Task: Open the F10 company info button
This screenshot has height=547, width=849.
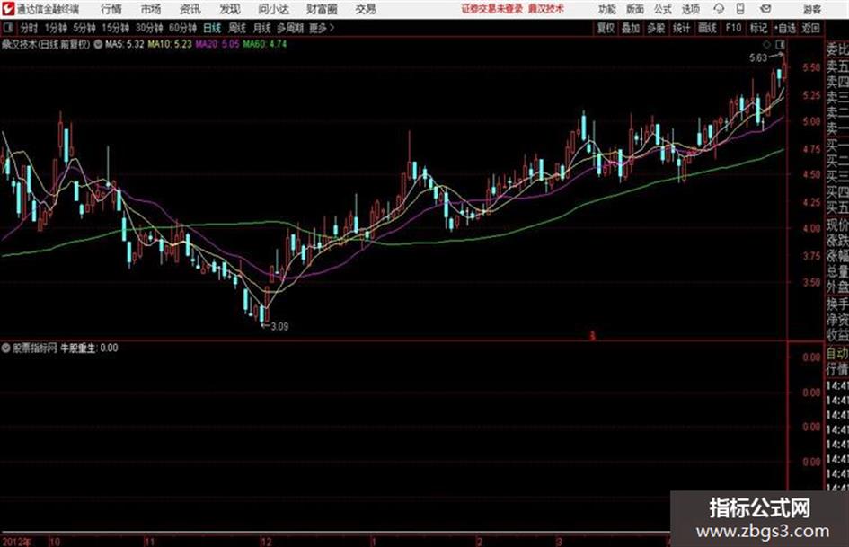Action: 733,28
